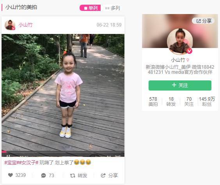The height and width of the screenshot is (185, 220).
Task: Open the 145.9万 粉丝 followers tab
Action: (207, 101)
